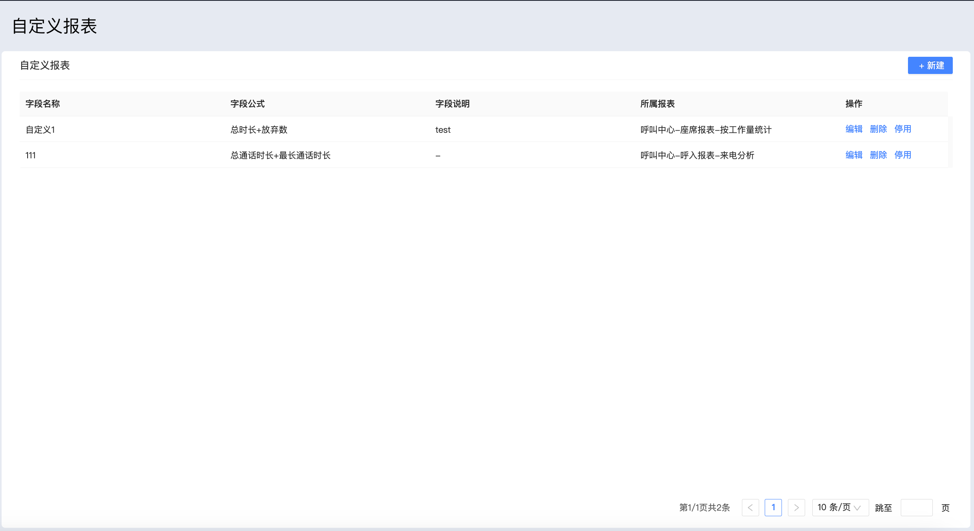This screenshot has height=531, width=974.
Task: Delete the 111 row
Action: tap(878, 155)
